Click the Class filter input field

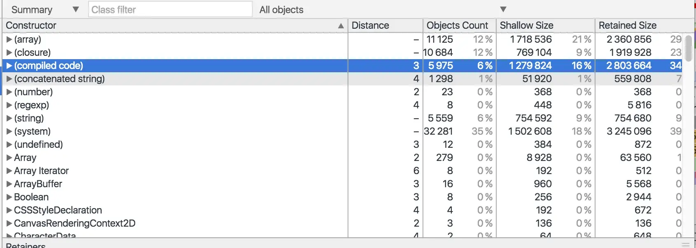tap(170, 9)
